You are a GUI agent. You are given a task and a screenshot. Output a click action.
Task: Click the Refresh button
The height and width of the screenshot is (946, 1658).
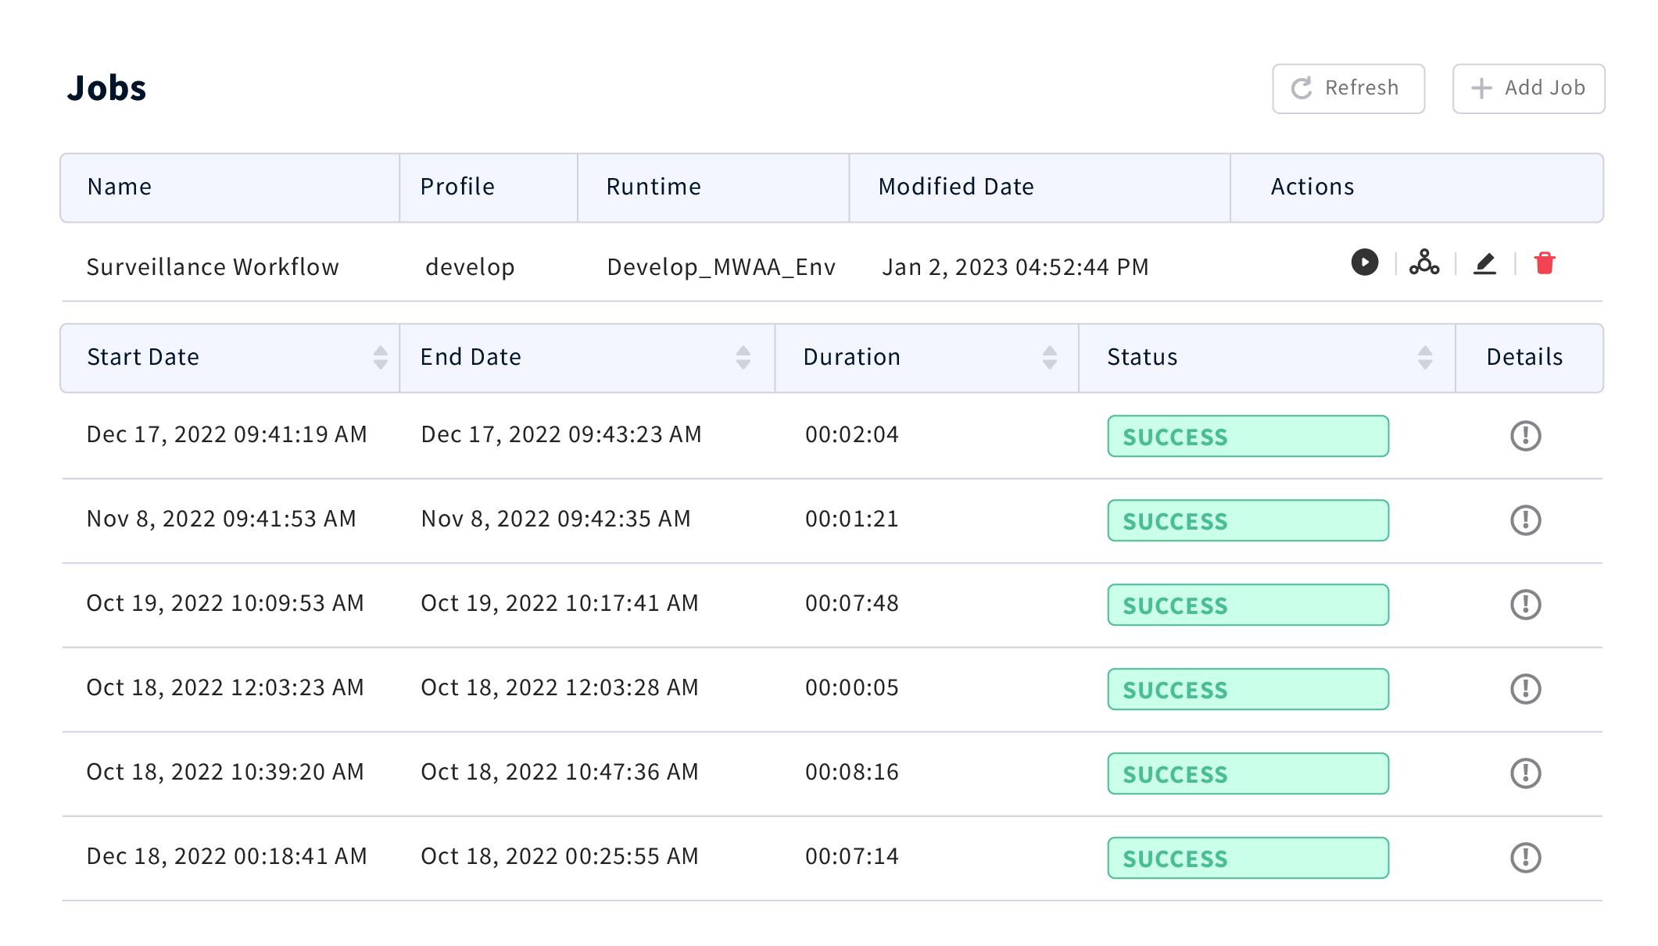pos(1348,88)
